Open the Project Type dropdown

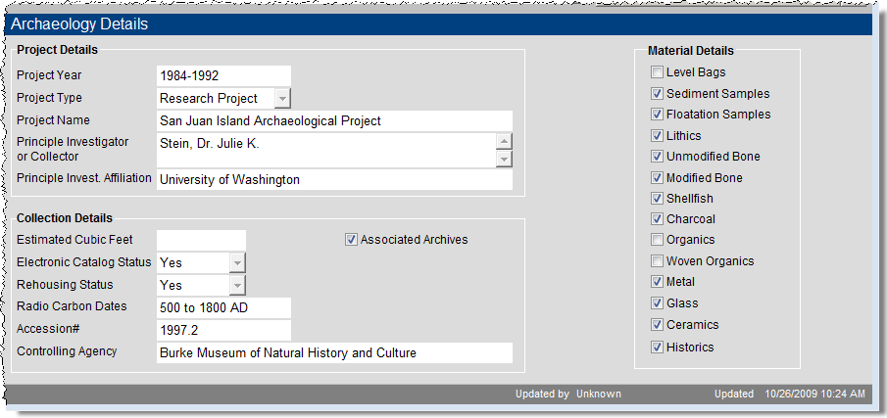tap(282, 99)
